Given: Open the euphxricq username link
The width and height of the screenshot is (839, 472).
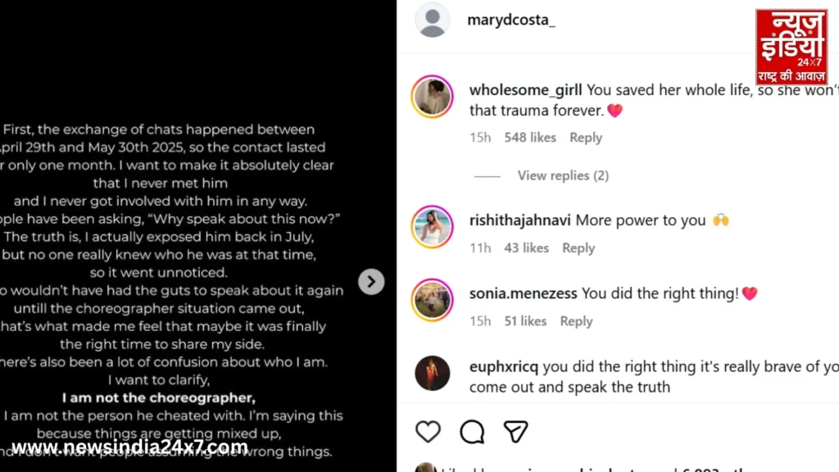Looking at the screenshot, I should coord(504,367).
